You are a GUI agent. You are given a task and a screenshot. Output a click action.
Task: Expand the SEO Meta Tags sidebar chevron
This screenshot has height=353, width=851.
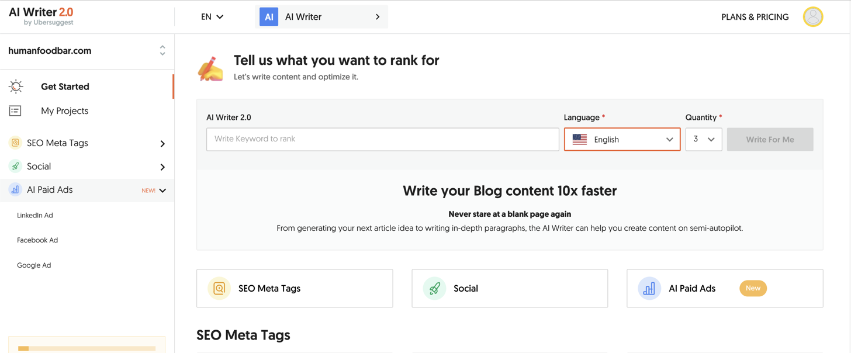coord(162,143)
